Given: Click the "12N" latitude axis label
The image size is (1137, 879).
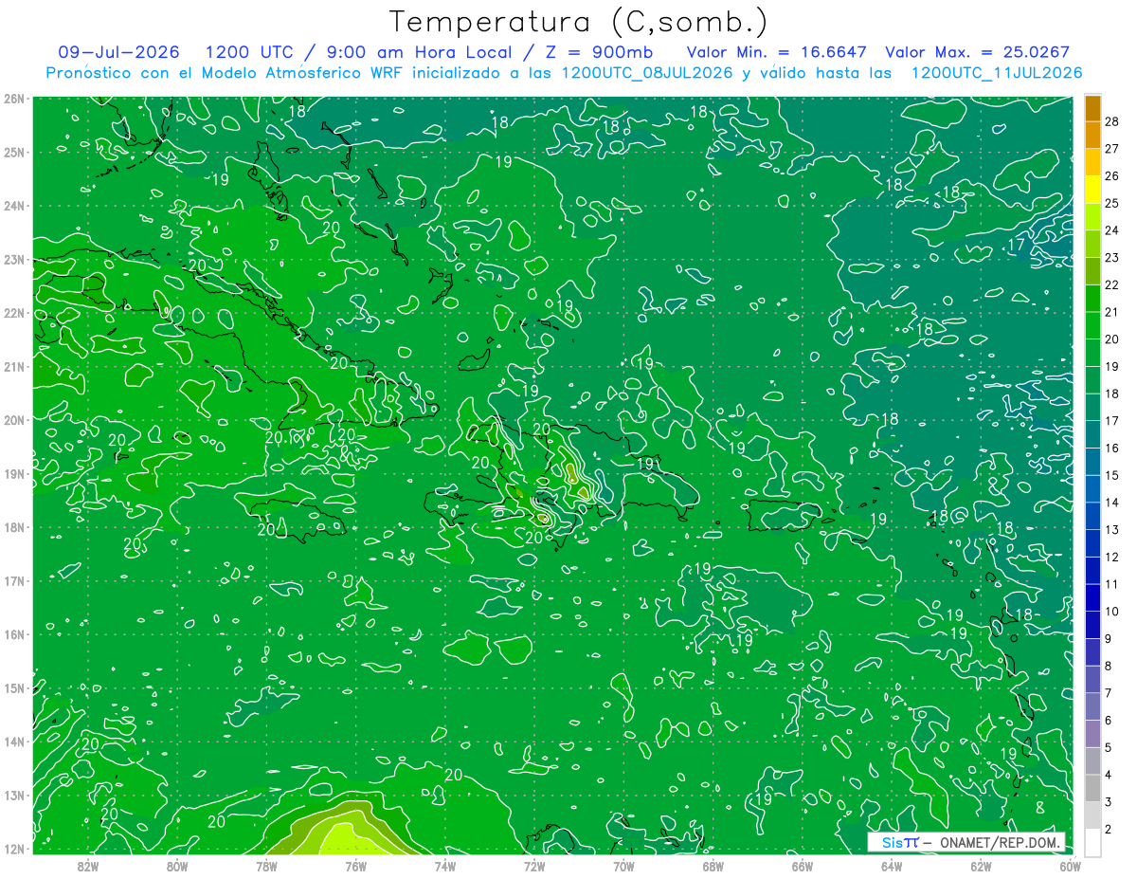Looking at the screenshot, I should 13,849.
